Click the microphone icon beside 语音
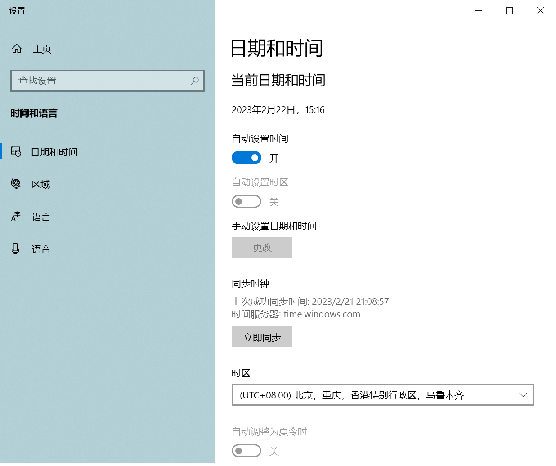Image resolution: width=556 pixels, height=466 pixels. pos(16,249)
